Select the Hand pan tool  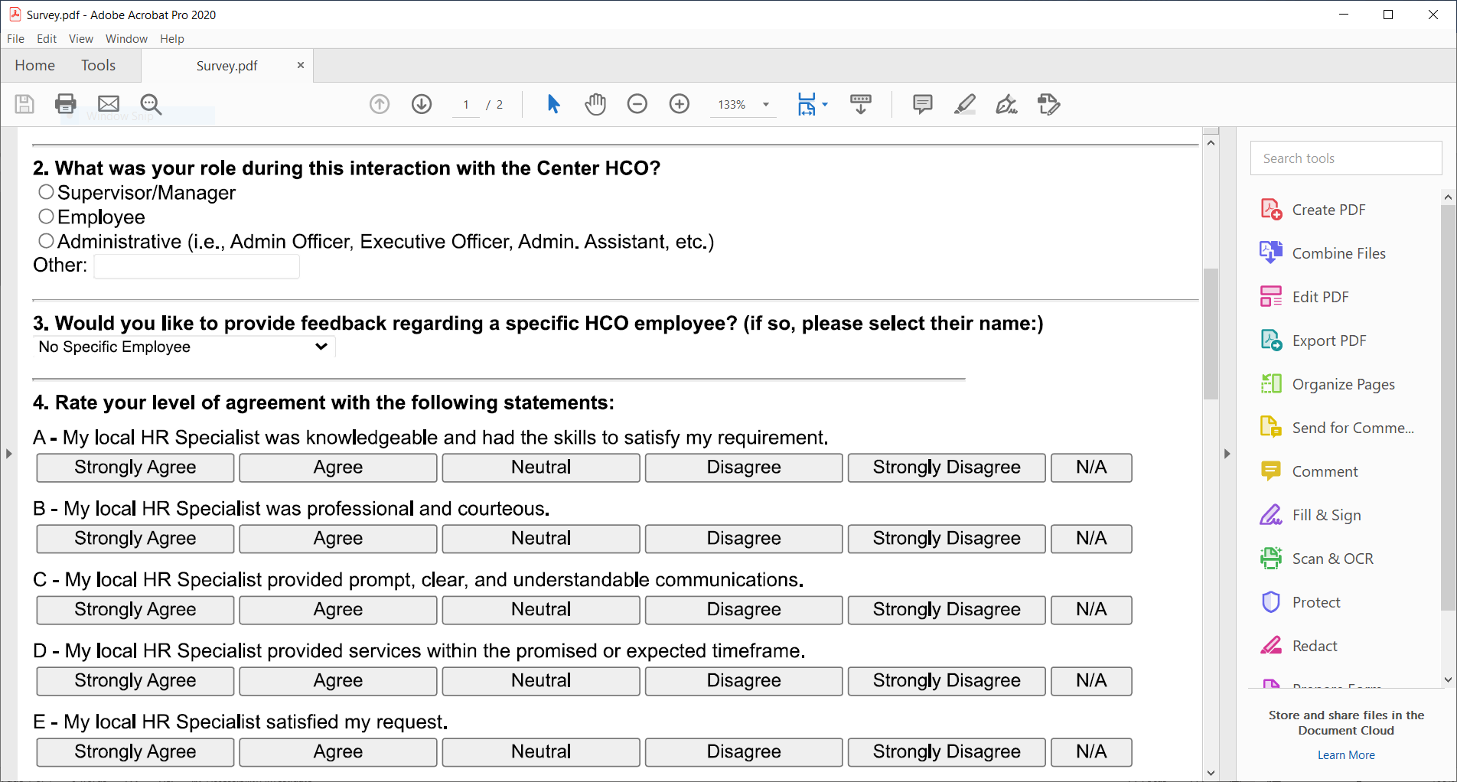pos(595,104)
